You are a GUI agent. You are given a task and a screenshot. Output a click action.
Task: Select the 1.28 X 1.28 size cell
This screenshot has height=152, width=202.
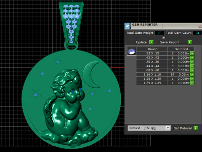coord(152,79)
